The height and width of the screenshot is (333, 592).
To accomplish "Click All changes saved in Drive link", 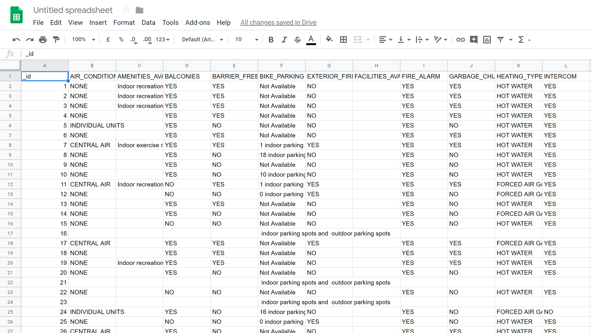I will pyautogui.click(x=278, y=23).
